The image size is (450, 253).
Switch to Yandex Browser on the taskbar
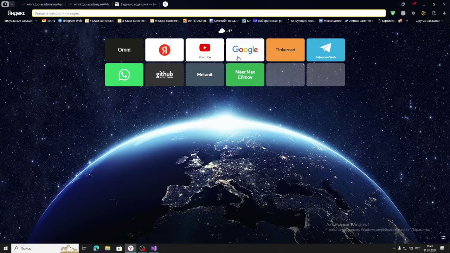coord(131,248)
